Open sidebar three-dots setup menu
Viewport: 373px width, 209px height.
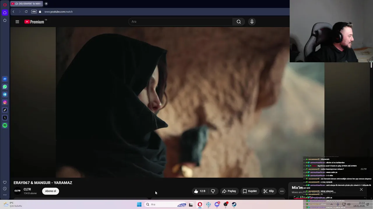5,195
